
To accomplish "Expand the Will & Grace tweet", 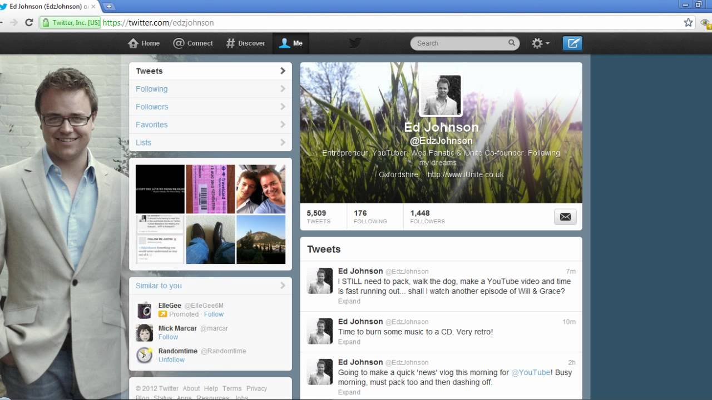I will 349,301.
